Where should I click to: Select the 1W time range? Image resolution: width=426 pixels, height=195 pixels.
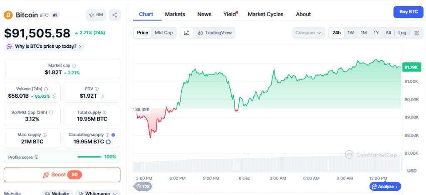(350, 32)
